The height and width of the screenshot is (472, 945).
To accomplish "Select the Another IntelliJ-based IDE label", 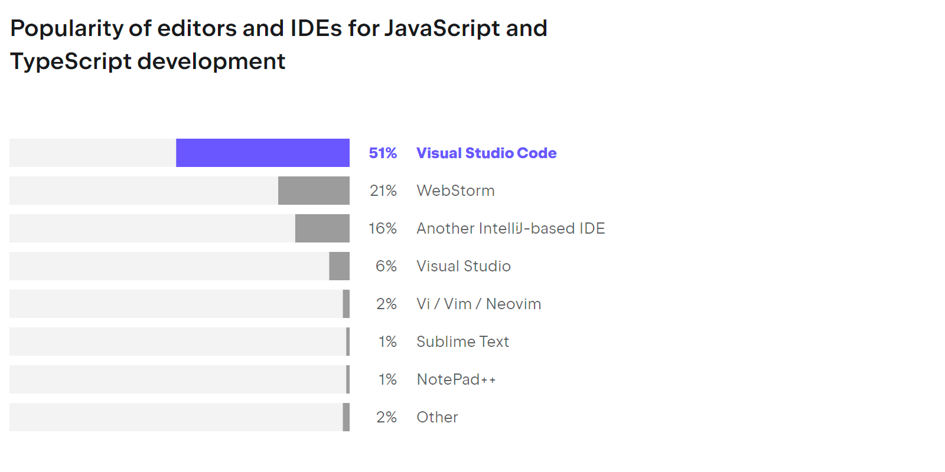I will pos(511,228).
